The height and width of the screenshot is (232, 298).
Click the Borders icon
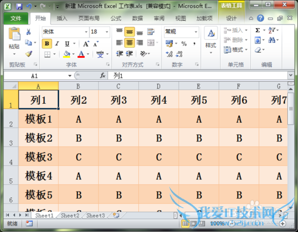(x=47, y=54)
